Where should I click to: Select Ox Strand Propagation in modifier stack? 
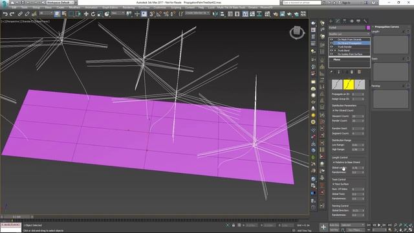pyautogui.click(x=349, y=43)
